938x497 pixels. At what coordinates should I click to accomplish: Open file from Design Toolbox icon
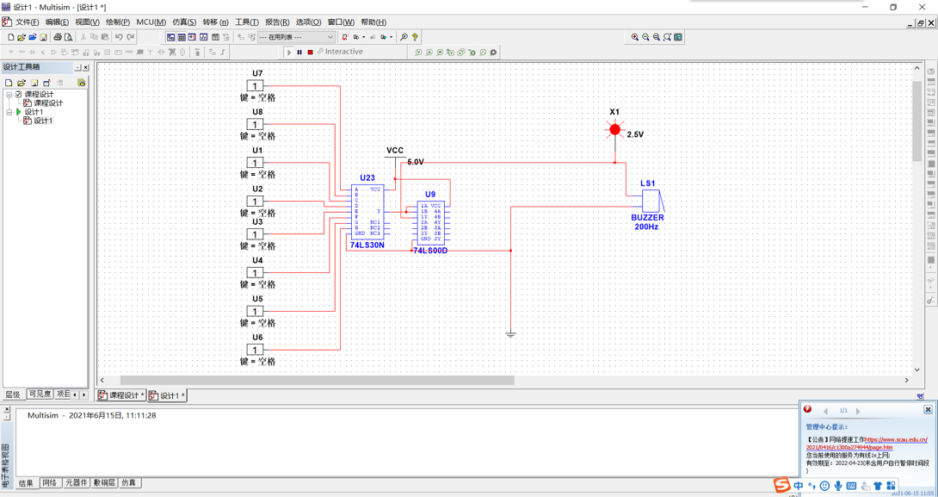pyautogui.click(x=21, y=83)
